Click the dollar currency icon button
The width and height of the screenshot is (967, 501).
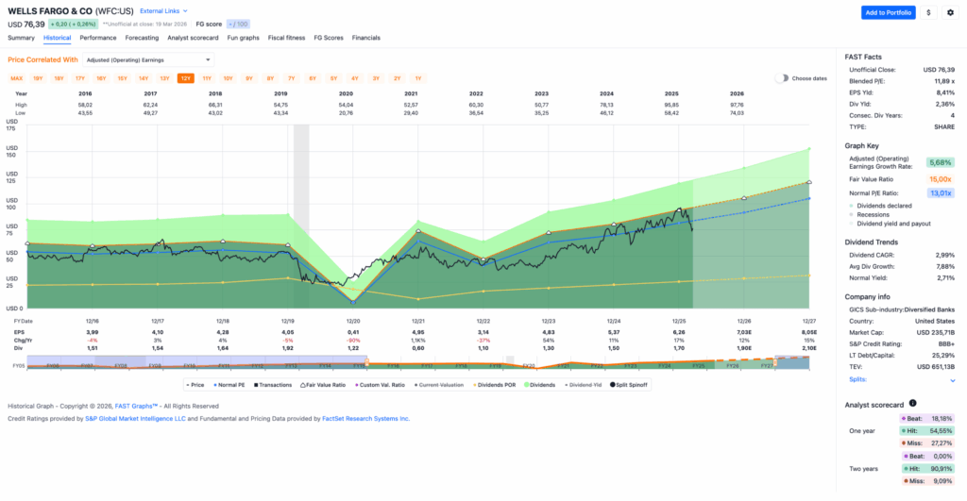pos(929,12)
